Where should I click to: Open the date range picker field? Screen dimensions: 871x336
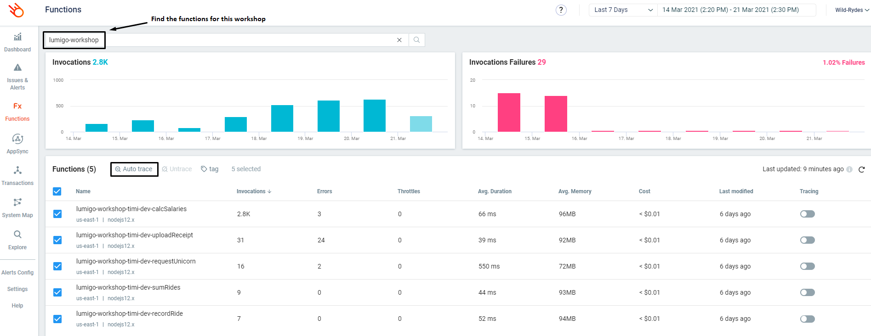coord(737,10)
